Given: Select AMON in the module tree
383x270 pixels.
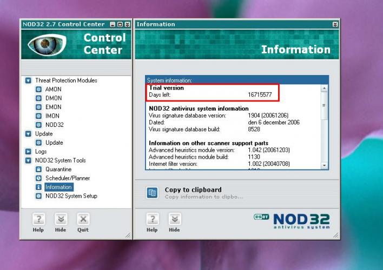Looking at the screenshot, I should [x=53, y=89].
